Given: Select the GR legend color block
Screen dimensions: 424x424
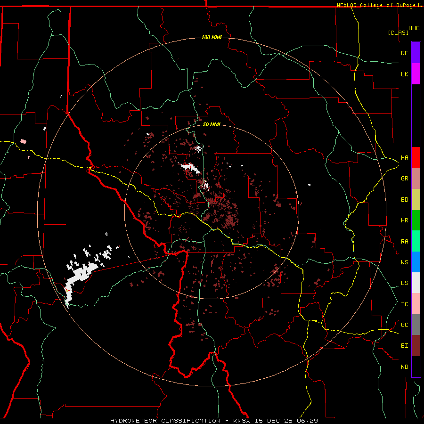Looking at the screenshot, I should pos(416,179).
